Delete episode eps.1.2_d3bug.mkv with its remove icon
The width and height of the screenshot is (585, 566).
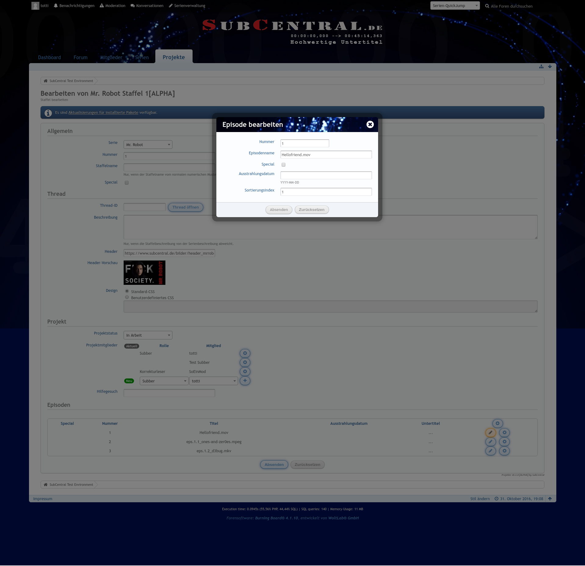pyautogui.click(x=504, y=451)
